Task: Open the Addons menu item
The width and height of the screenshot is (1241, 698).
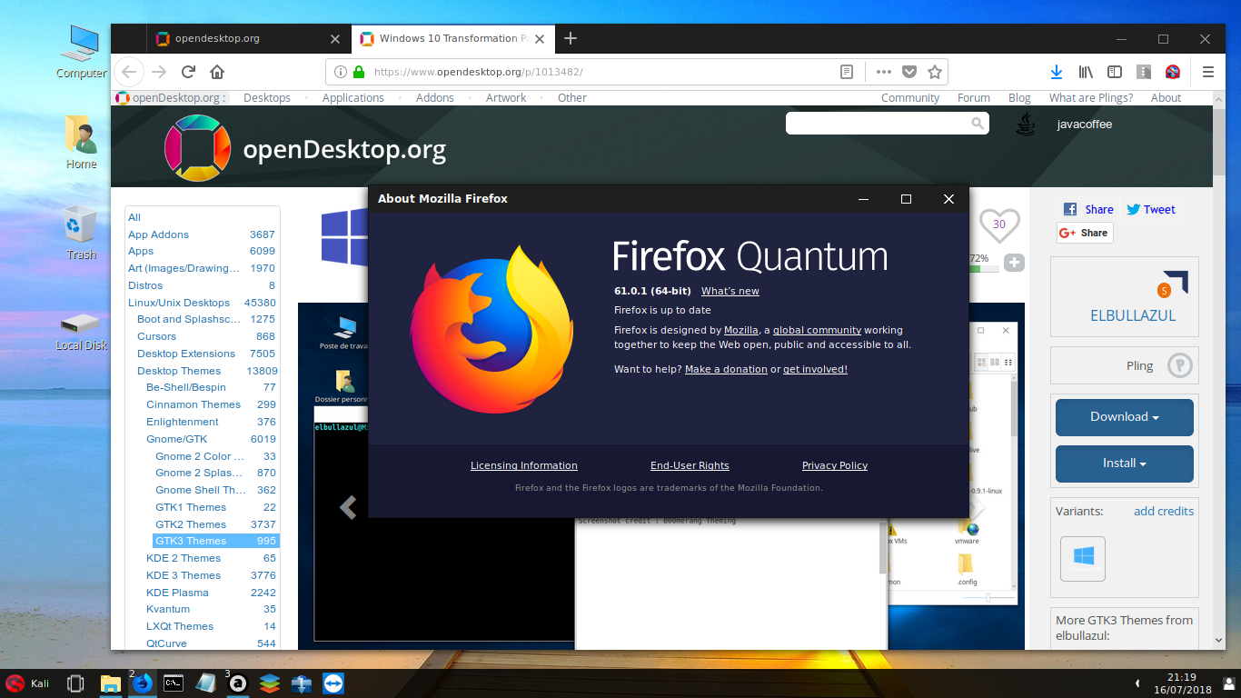Action: coord(435,98)
